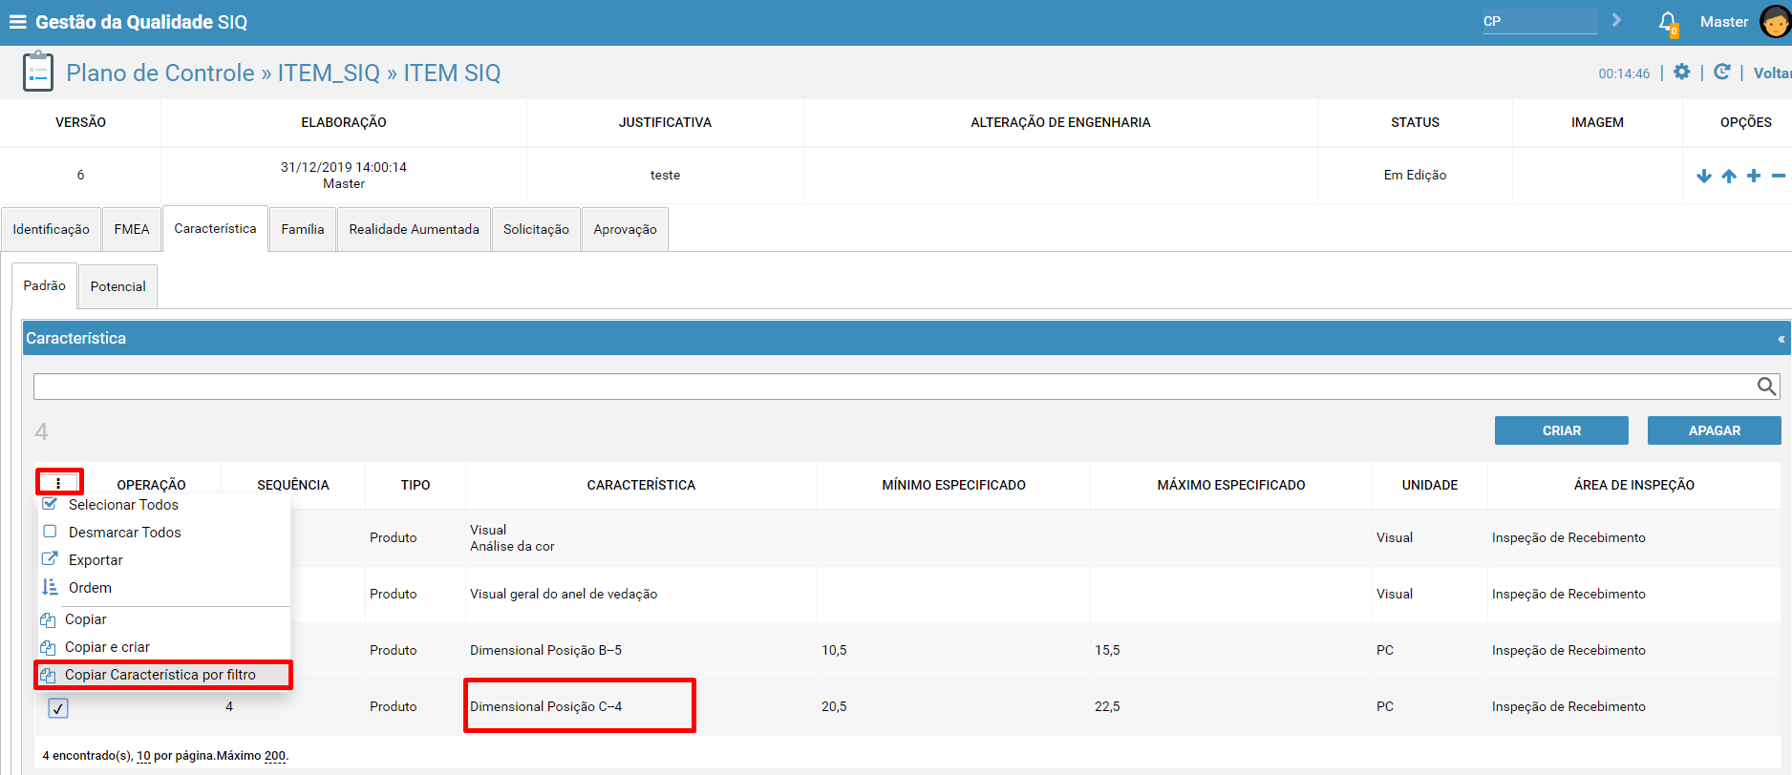Screen dimensions: 1792x775
Task: Open the Aprovação tab
Action: (x=625, y=229)
